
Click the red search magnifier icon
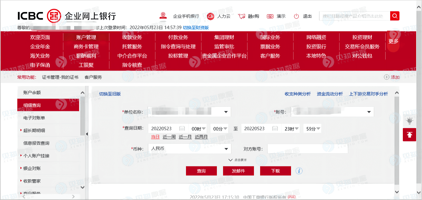click(x=395, y=16)
